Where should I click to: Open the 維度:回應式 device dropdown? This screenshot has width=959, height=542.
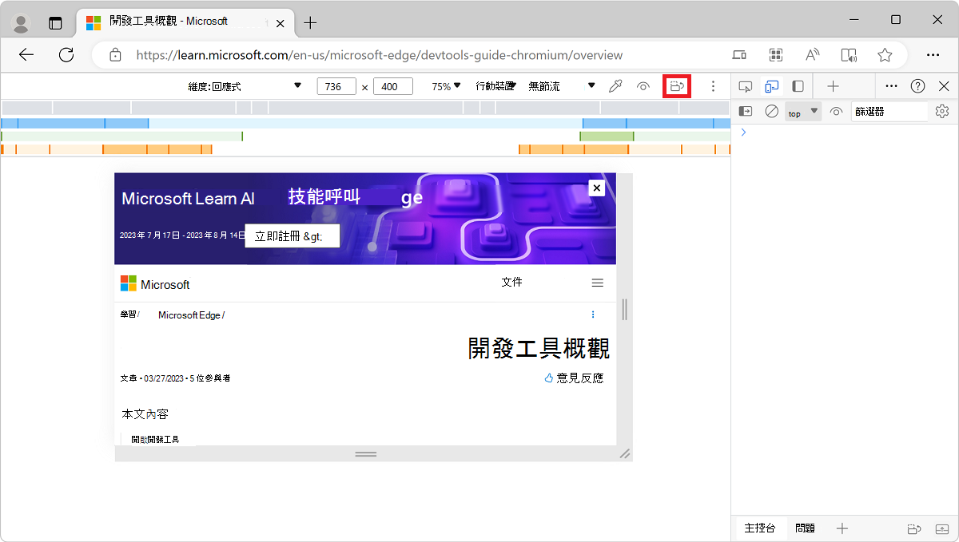[248, 85]
